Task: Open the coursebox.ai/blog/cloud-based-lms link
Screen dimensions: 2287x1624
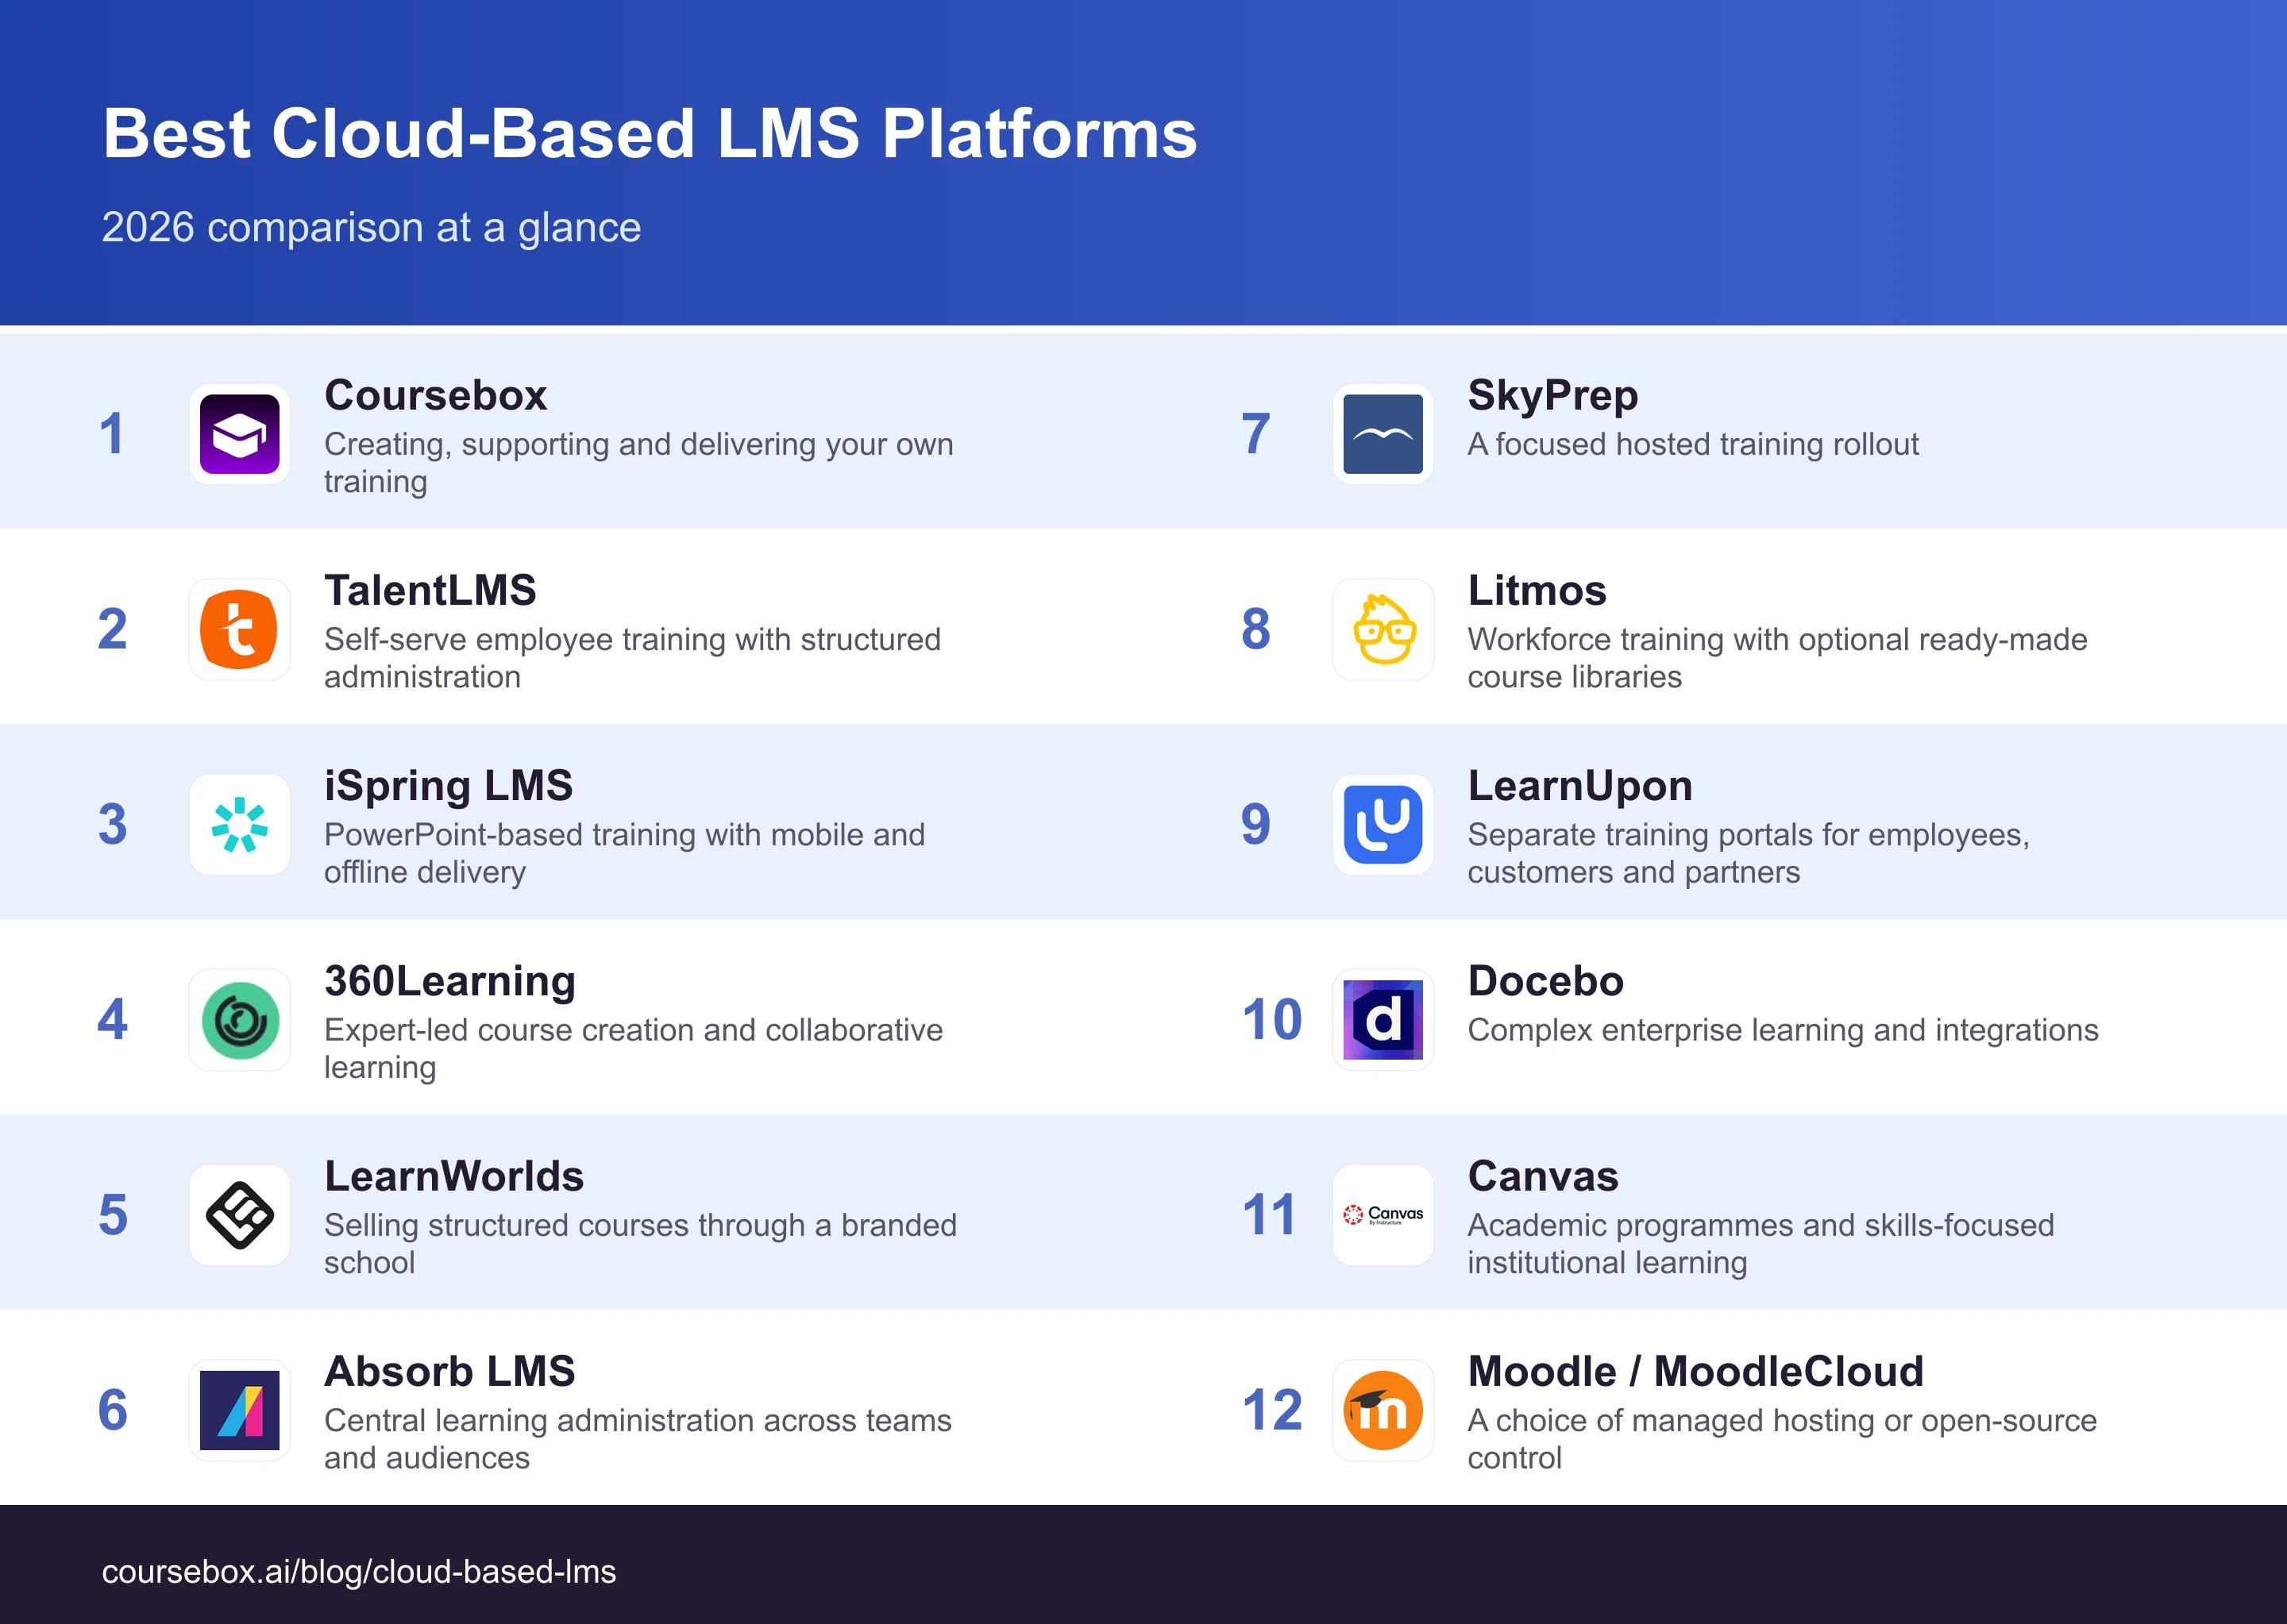Action: point(358,1571)
